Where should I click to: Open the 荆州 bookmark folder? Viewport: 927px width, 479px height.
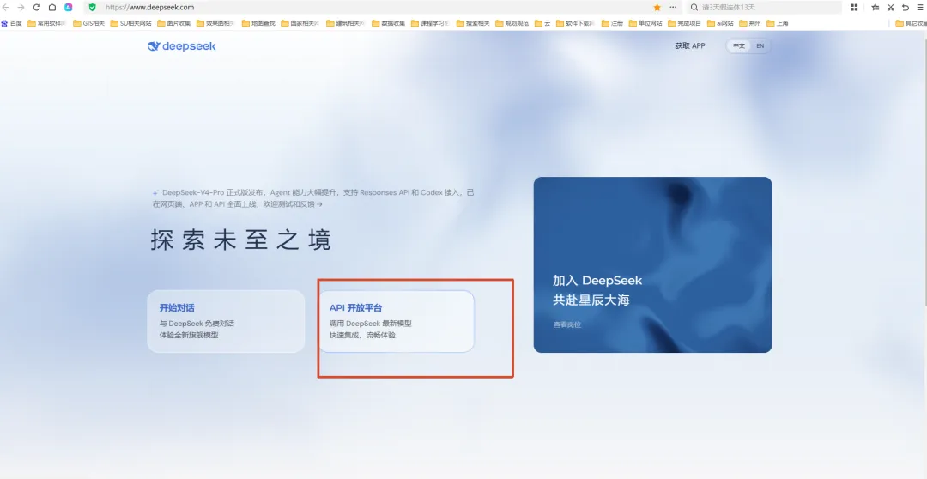point(750,24)
